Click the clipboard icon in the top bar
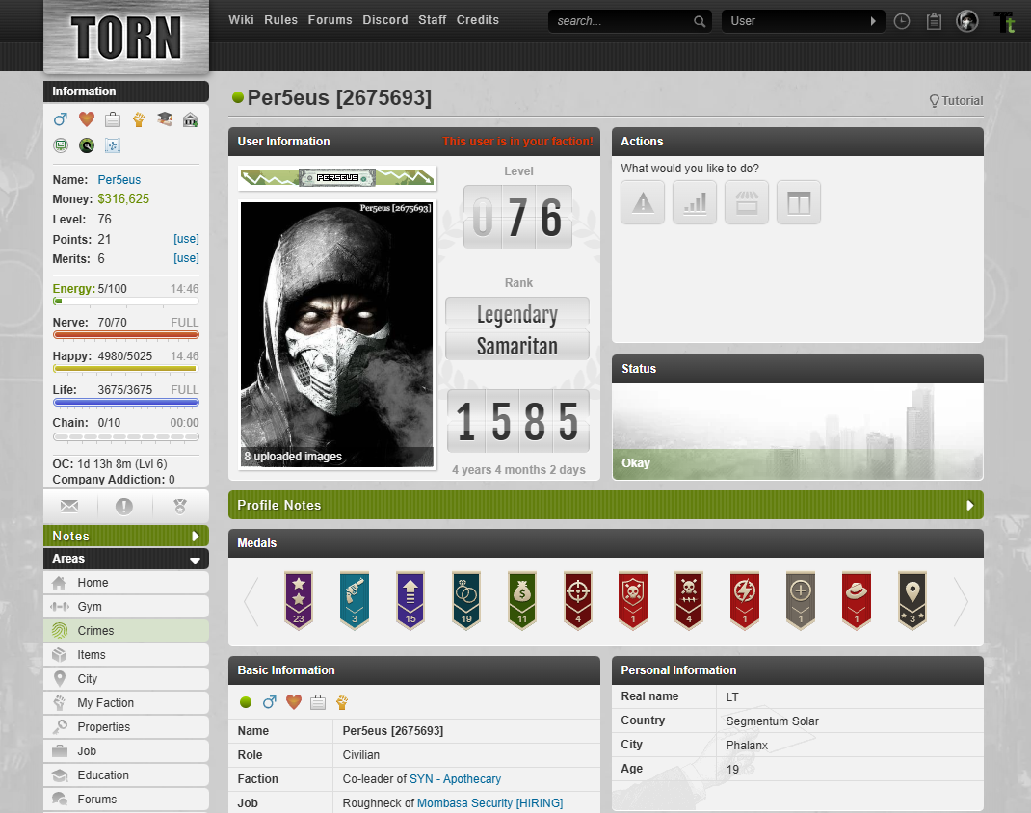The height and width of the screenshot is (813, 1031). click(933, 20)
